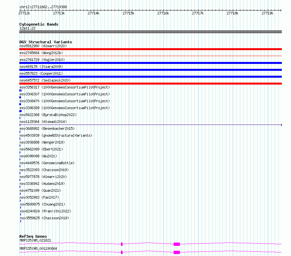Select the 12p11.22 band label
The width and height of the screenshot is (291, 256).
point(27,28)
